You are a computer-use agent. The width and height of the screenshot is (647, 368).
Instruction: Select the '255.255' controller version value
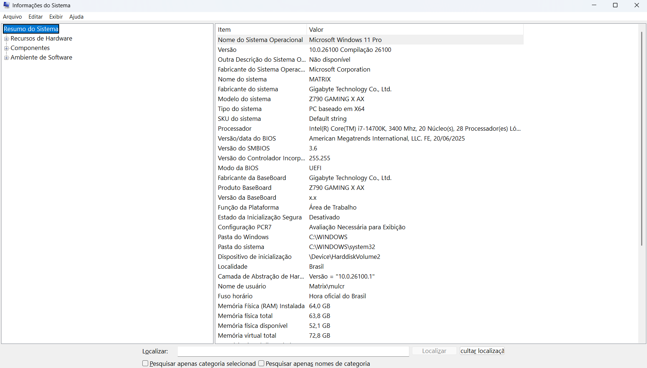(x=319, y=158)
